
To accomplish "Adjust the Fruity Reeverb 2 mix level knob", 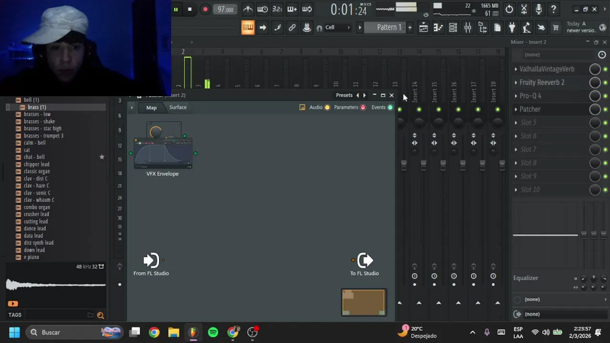I will (595, 82).
